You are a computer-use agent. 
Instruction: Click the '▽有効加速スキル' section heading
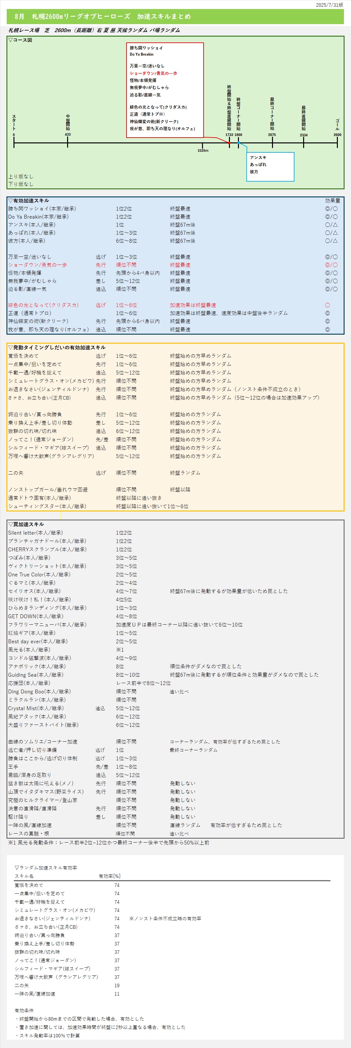(29, 201)
